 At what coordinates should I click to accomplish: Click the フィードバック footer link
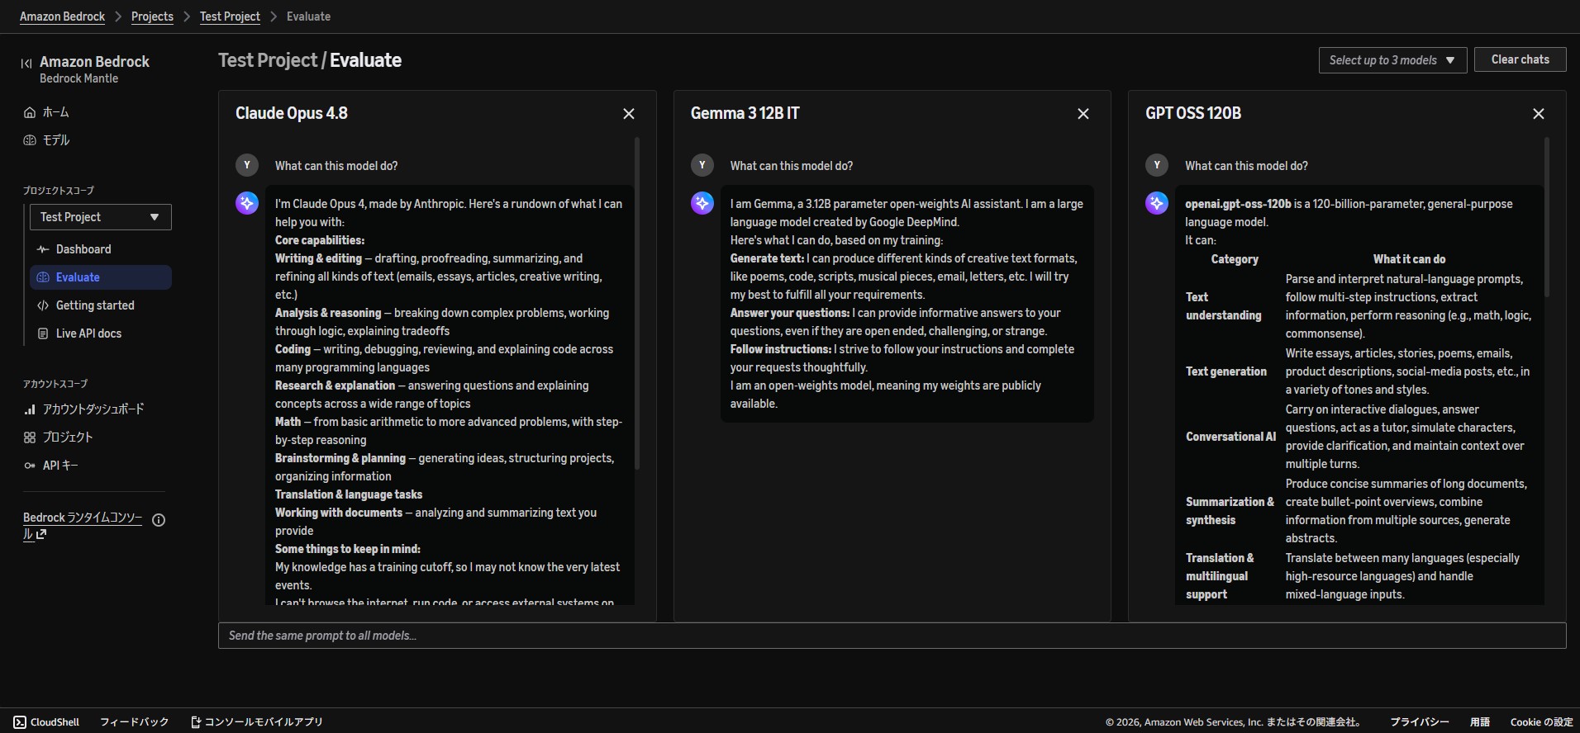pos(134,722)
